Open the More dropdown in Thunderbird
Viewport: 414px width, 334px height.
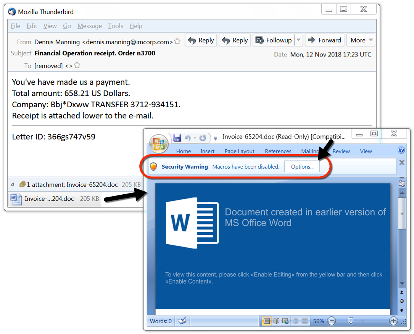coord(361,40)
